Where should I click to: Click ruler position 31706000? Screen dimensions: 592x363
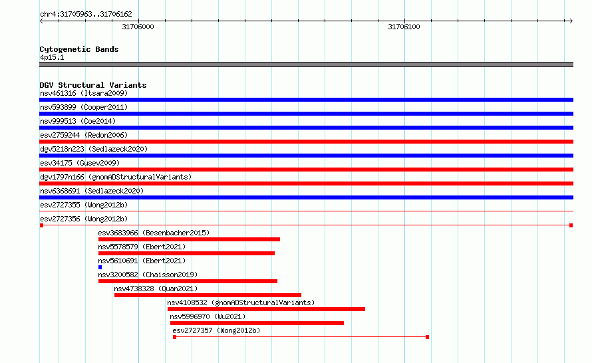click(x=138, y=27)
